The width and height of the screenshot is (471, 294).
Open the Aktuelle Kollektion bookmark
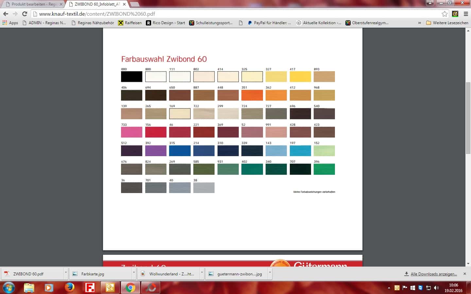[319, 23]
